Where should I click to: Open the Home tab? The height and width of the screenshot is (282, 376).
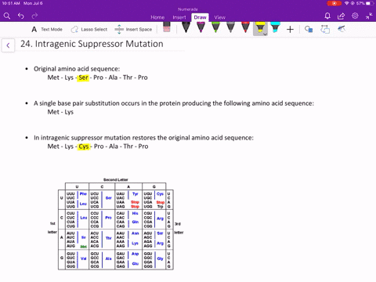pyautogui.click(x=157, y=17)
